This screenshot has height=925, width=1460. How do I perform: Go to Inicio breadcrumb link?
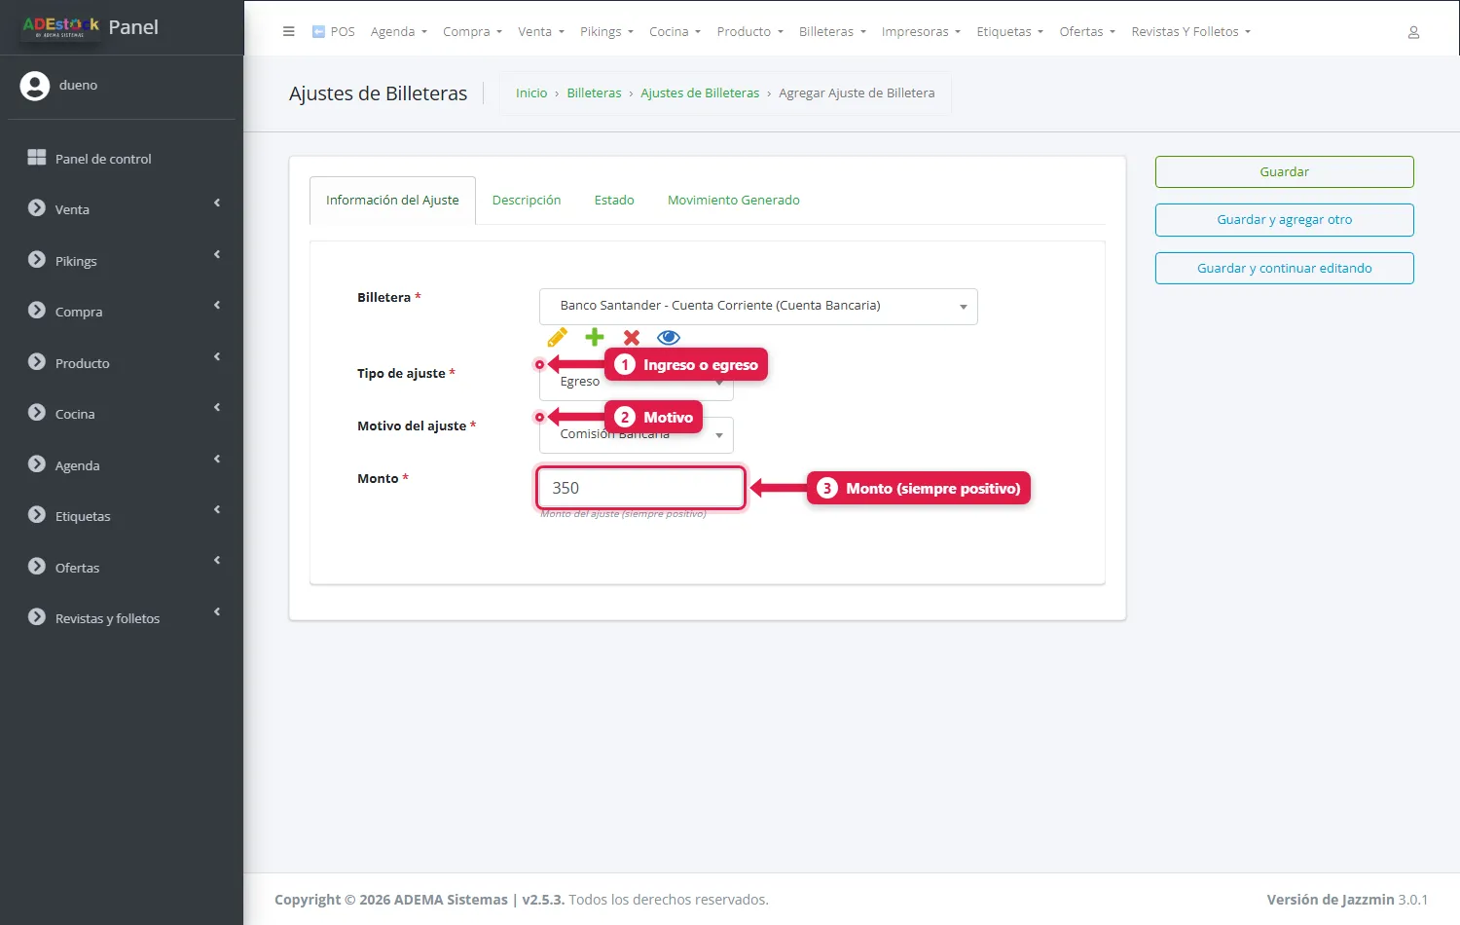click(531, 93)
